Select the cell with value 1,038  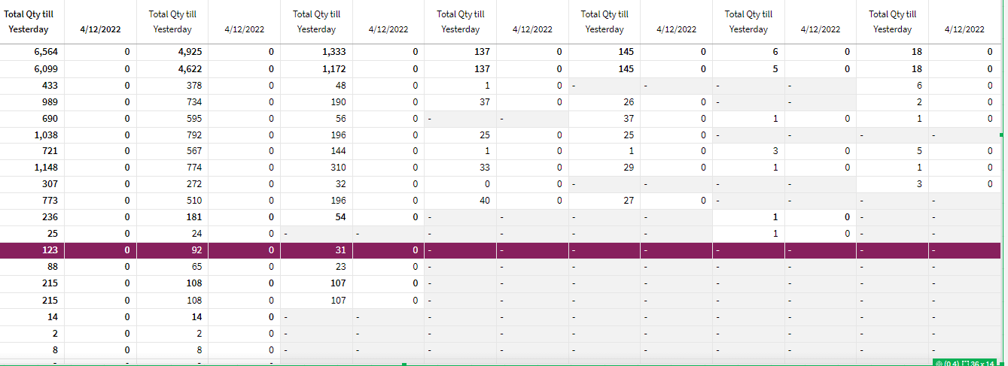pyautogui.click(x=32, y=135)
